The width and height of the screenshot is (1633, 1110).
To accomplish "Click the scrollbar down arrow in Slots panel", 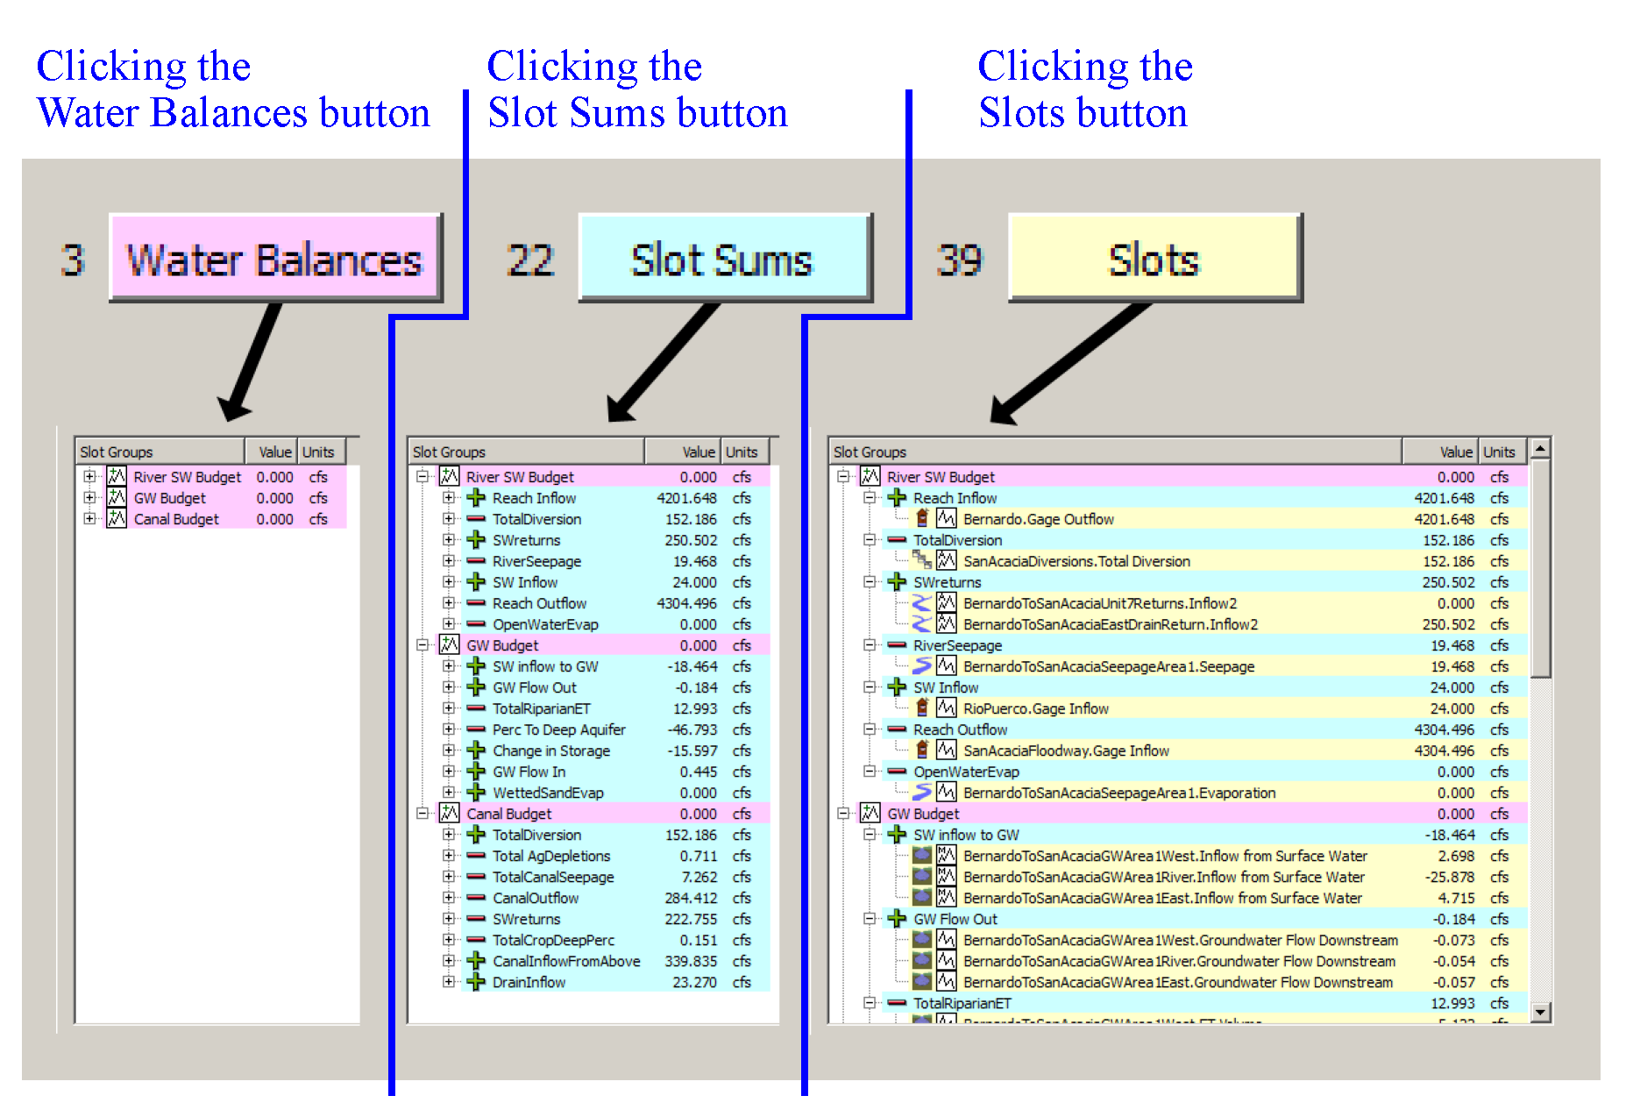I will pos(1540,1013).
